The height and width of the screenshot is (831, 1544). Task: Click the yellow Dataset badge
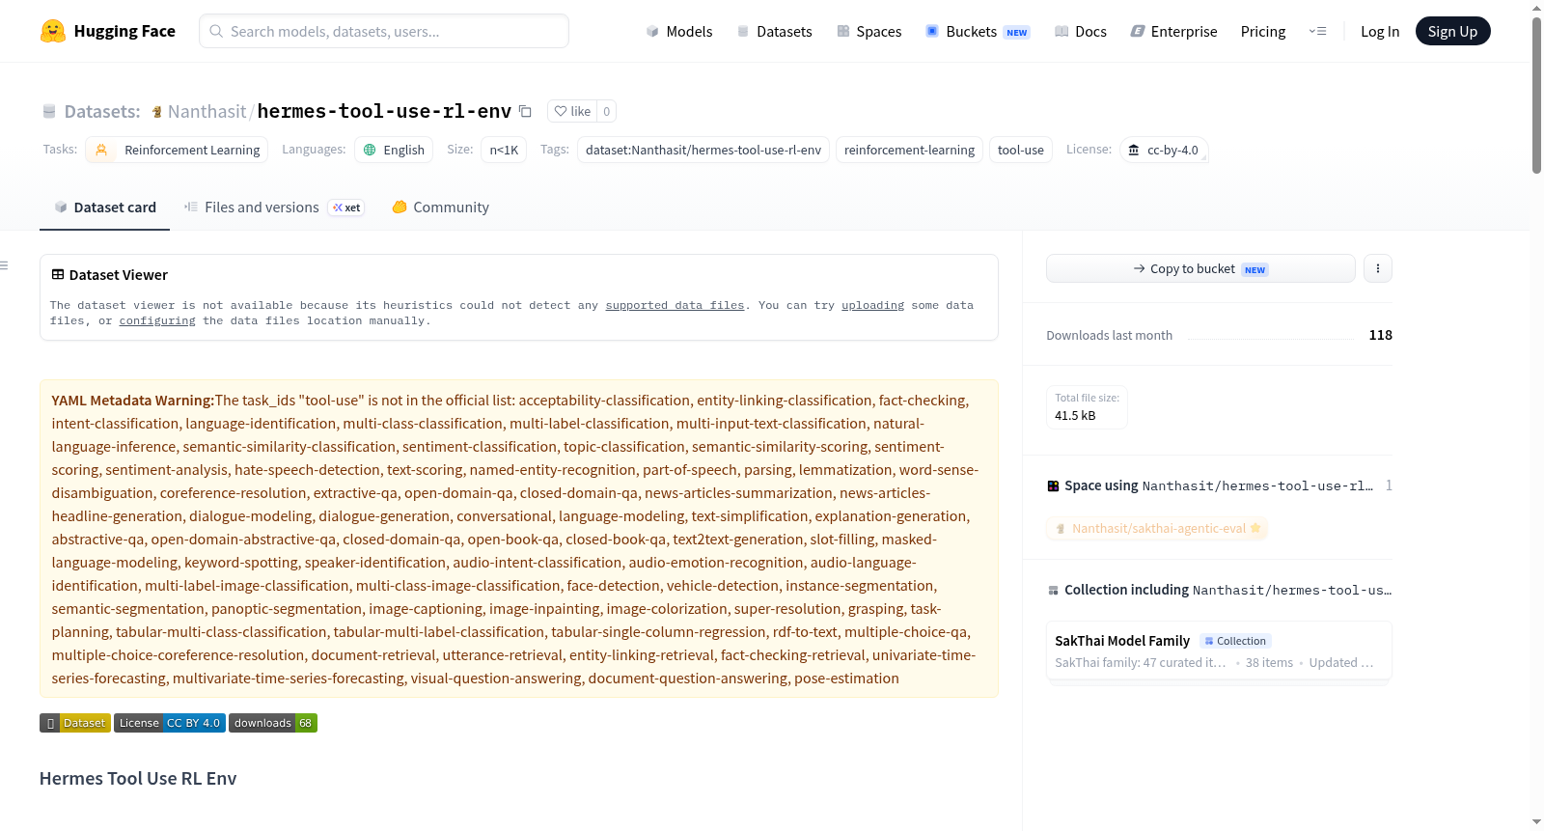(75, 723)
